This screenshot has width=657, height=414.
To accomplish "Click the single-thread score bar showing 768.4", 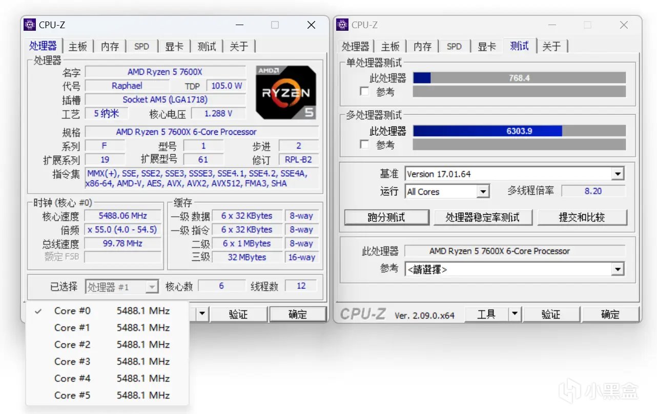I will click(519, 78).
